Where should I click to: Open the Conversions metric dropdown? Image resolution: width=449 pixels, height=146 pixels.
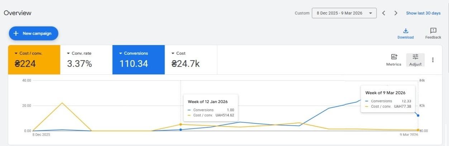coord(133,53)
